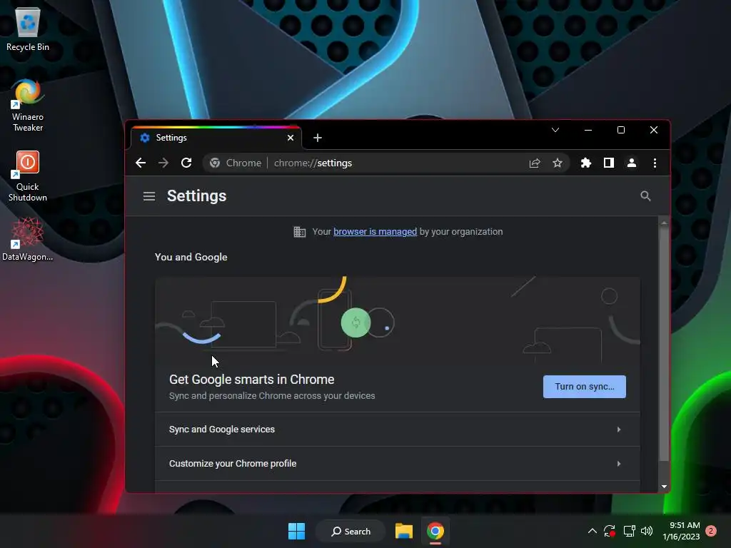Open File Explorer from the taskbar
The width and height of the screenshot is (731, 548).
(x=404, y=531)
